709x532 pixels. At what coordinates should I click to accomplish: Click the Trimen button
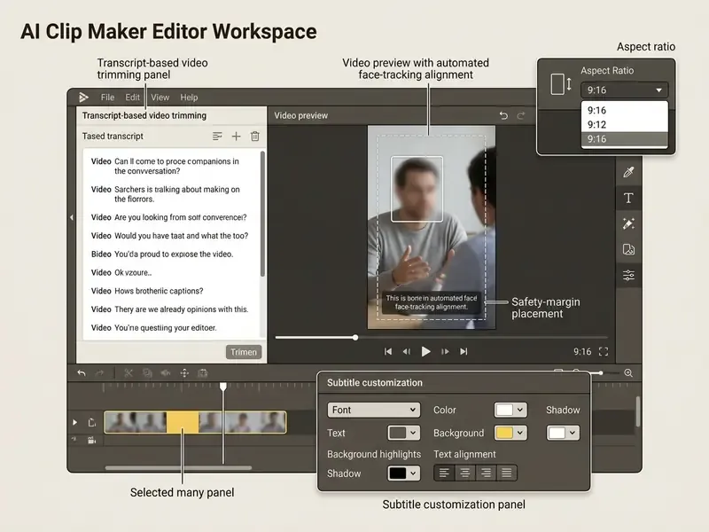pos(244,352)
